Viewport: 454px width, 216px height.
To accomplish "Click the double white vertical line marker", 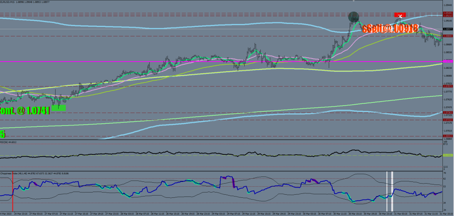I will (x=392, y=191).
